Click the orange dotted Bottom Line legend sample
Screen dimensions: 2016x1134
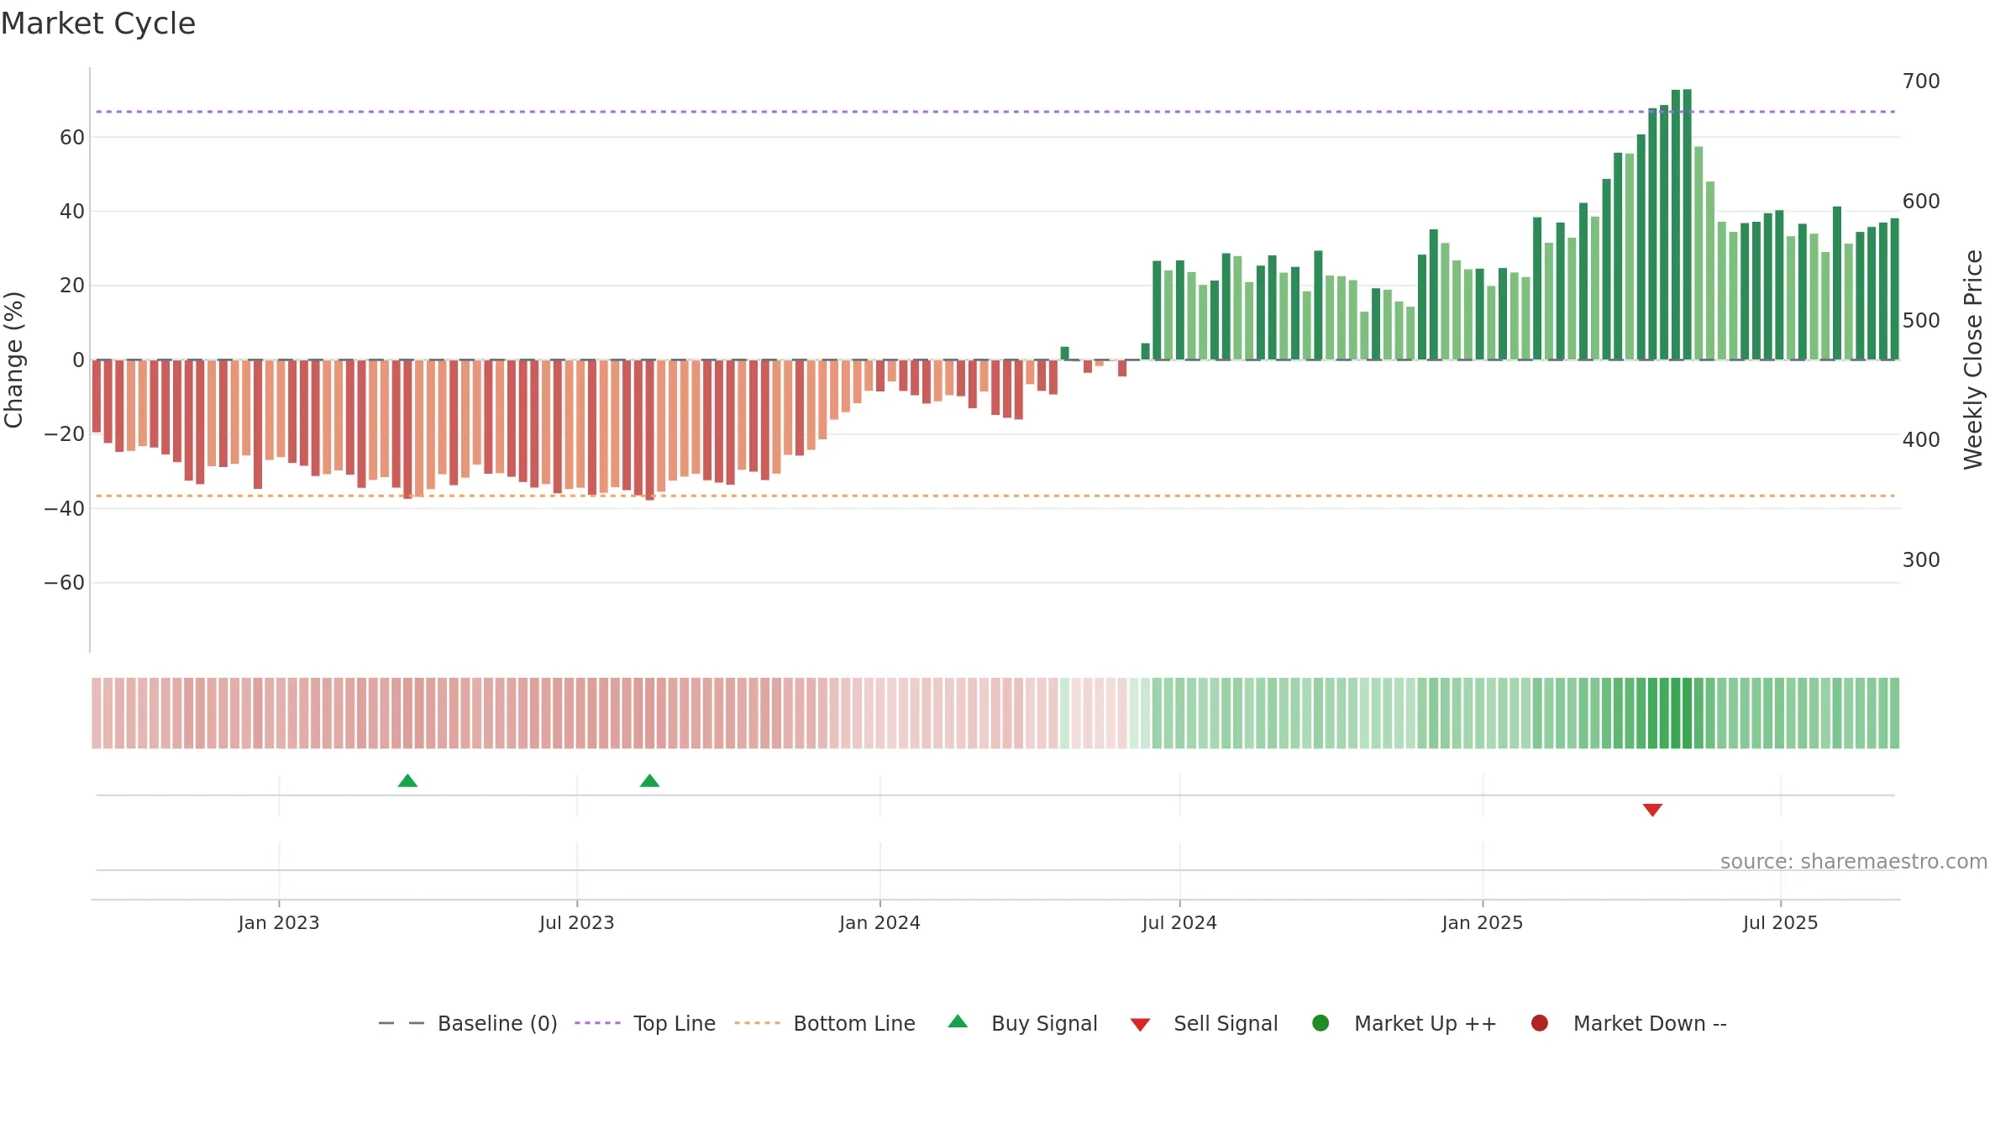click(757, 1023)
